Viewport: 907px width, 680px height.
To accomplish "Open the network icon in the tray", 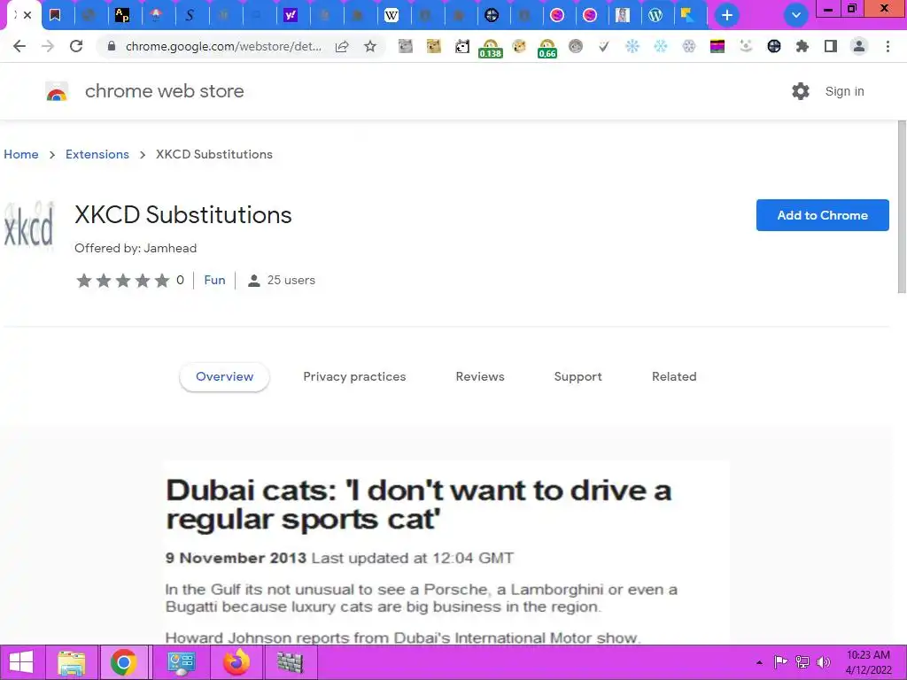I will click(x=802, y=662).
